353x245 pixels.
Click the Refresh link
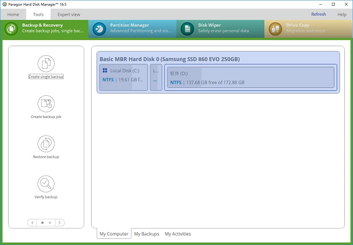[318, 14]
